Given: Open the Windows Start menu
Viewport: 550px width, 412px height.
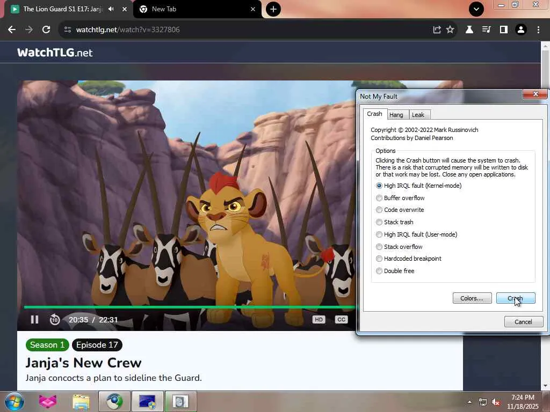Looking at the screenshot, I should pos(15,402).
